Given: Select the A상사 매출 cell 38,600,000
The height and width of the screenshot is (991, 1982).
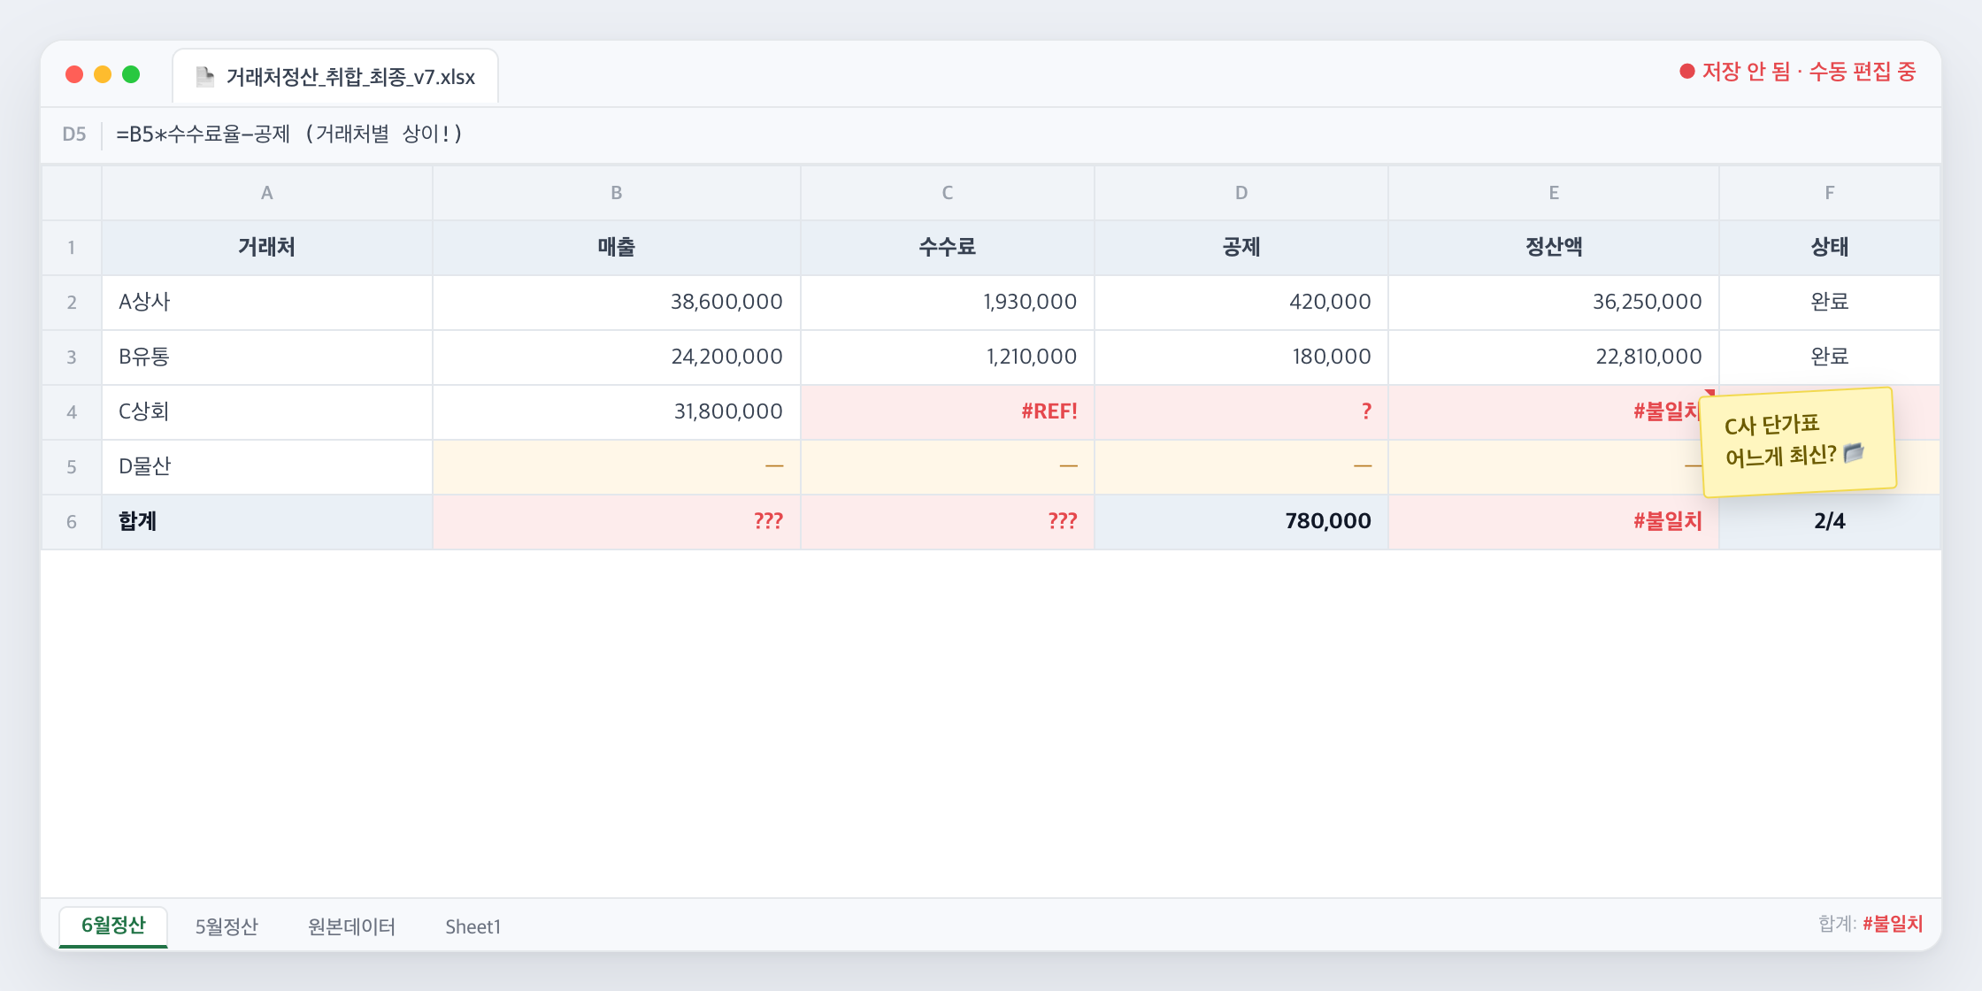Looking at the screenshot, I should tap(617, 303).
